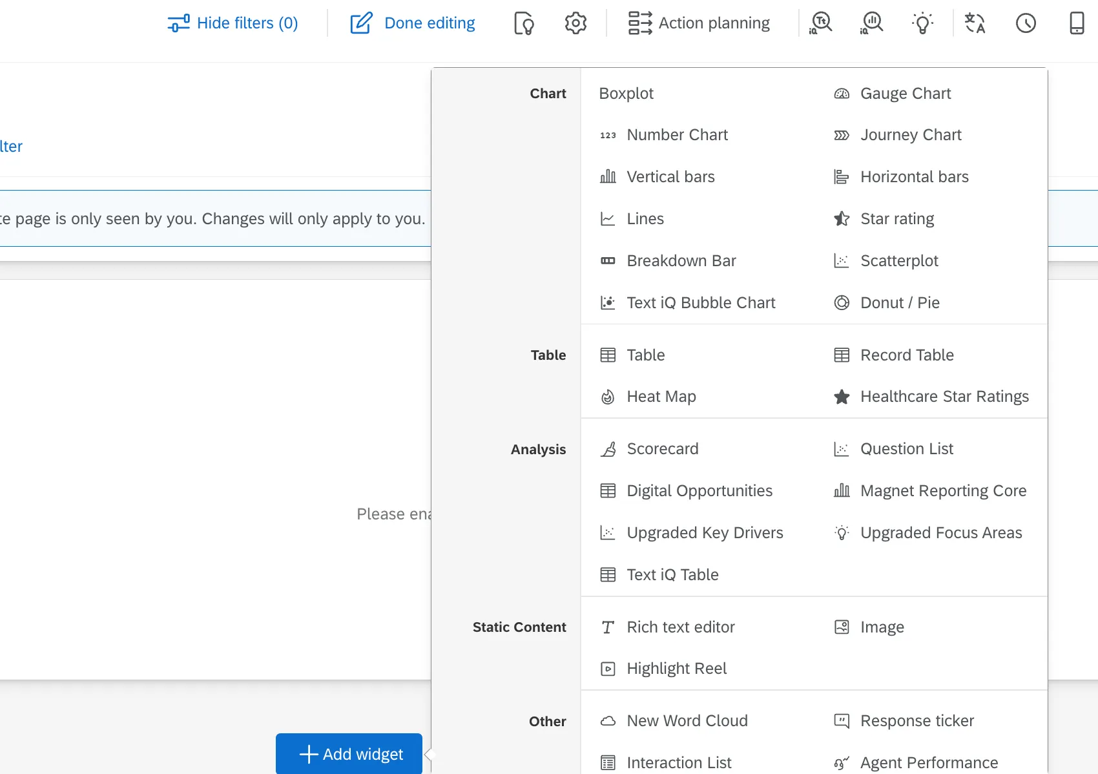The height and width of the screenshot is (774, 1098).
Task: Select Boxplot widget
Action: click(x=627, y=94)
